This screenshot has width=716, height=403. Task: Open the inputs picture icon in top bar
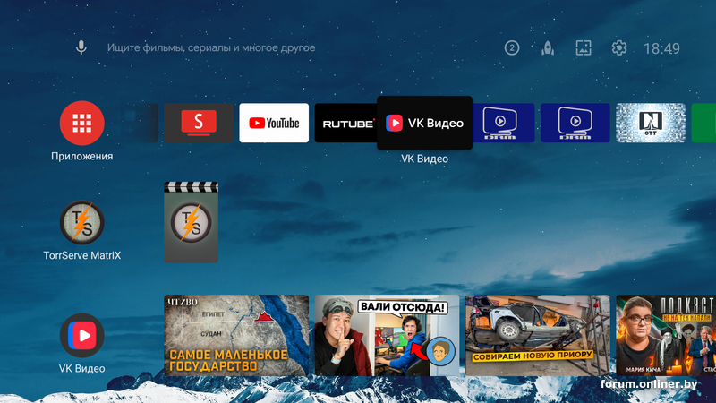[x=584, y=48]
